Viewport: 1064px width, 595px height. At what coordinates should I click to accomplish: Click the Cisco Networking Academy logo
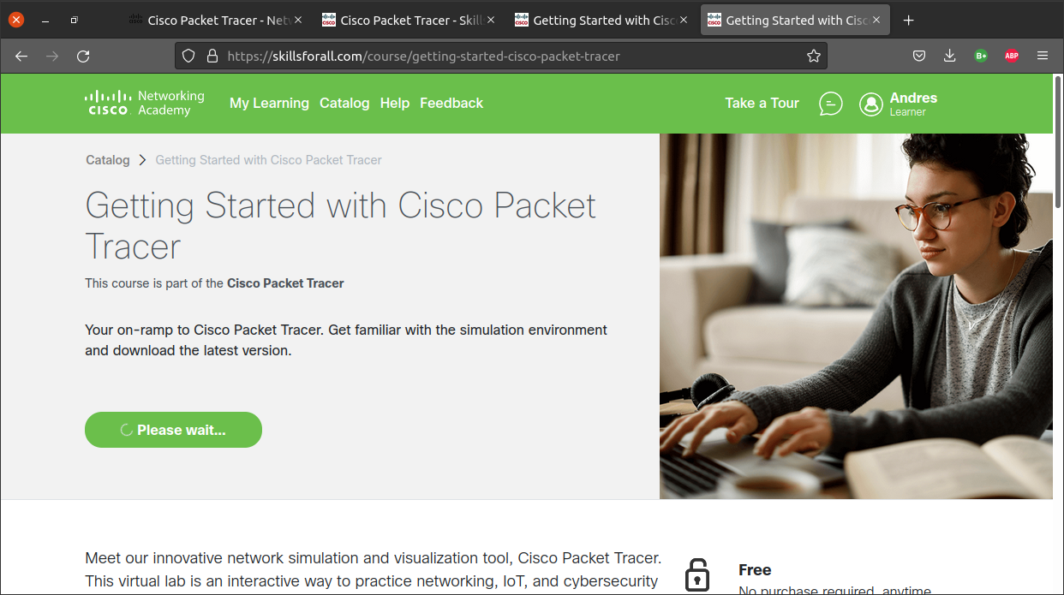tap(144, 103)
